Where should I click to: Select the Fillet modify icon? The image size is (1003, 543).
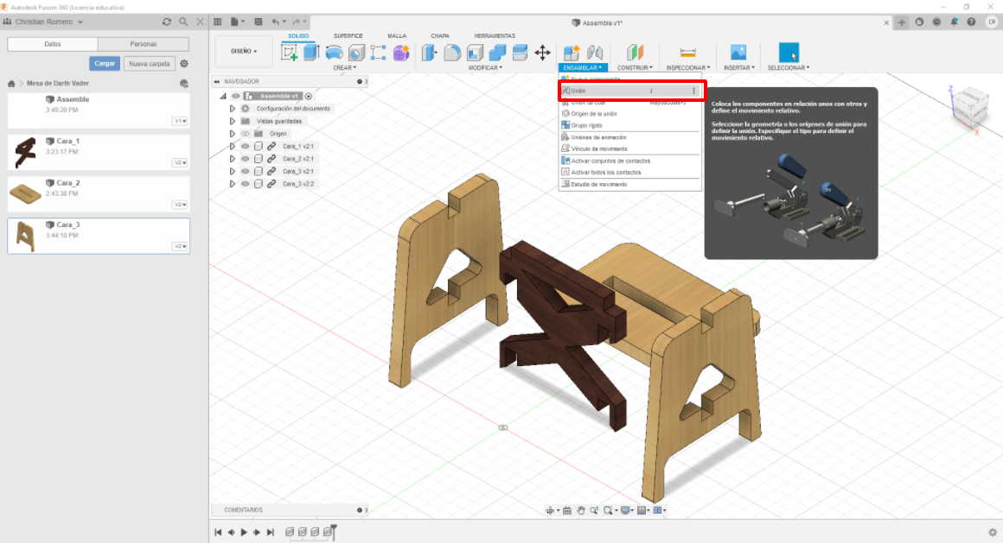click(452, 53)
